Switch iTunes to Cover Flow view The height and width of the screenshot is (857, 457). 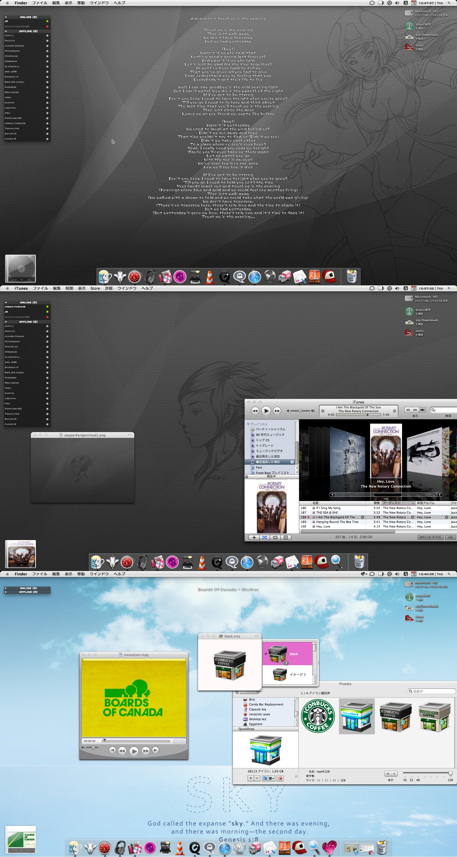coord(422,410)
